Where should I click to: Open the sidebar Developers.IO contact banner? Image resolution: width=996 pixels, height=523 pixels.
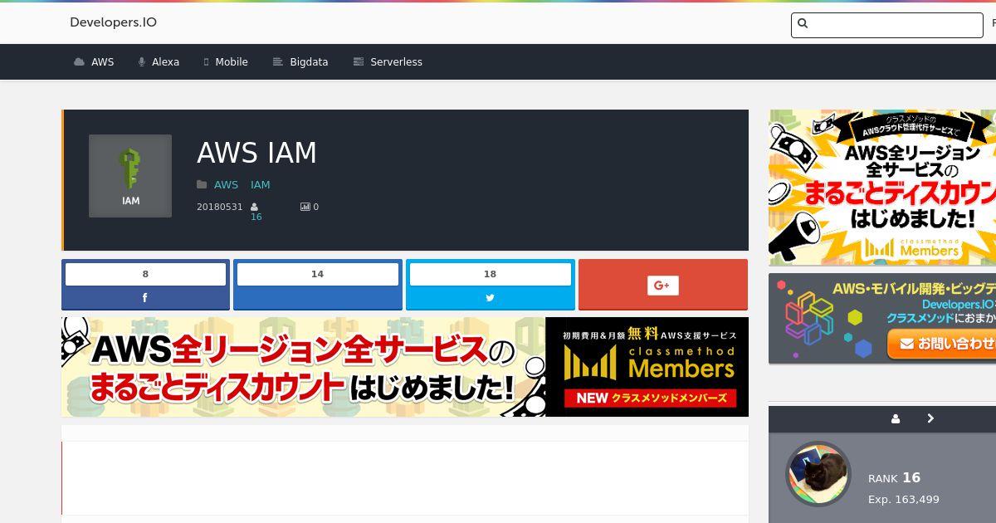(882, 319)
